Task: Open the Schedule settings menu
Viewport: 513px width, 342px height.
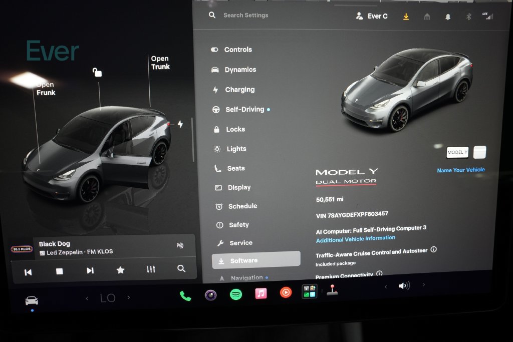Action: tap(236, 206)
